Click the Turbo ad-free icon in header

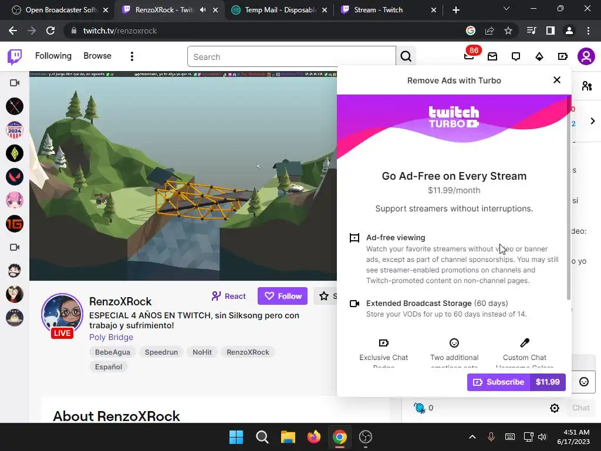click(x=562, y=57)
